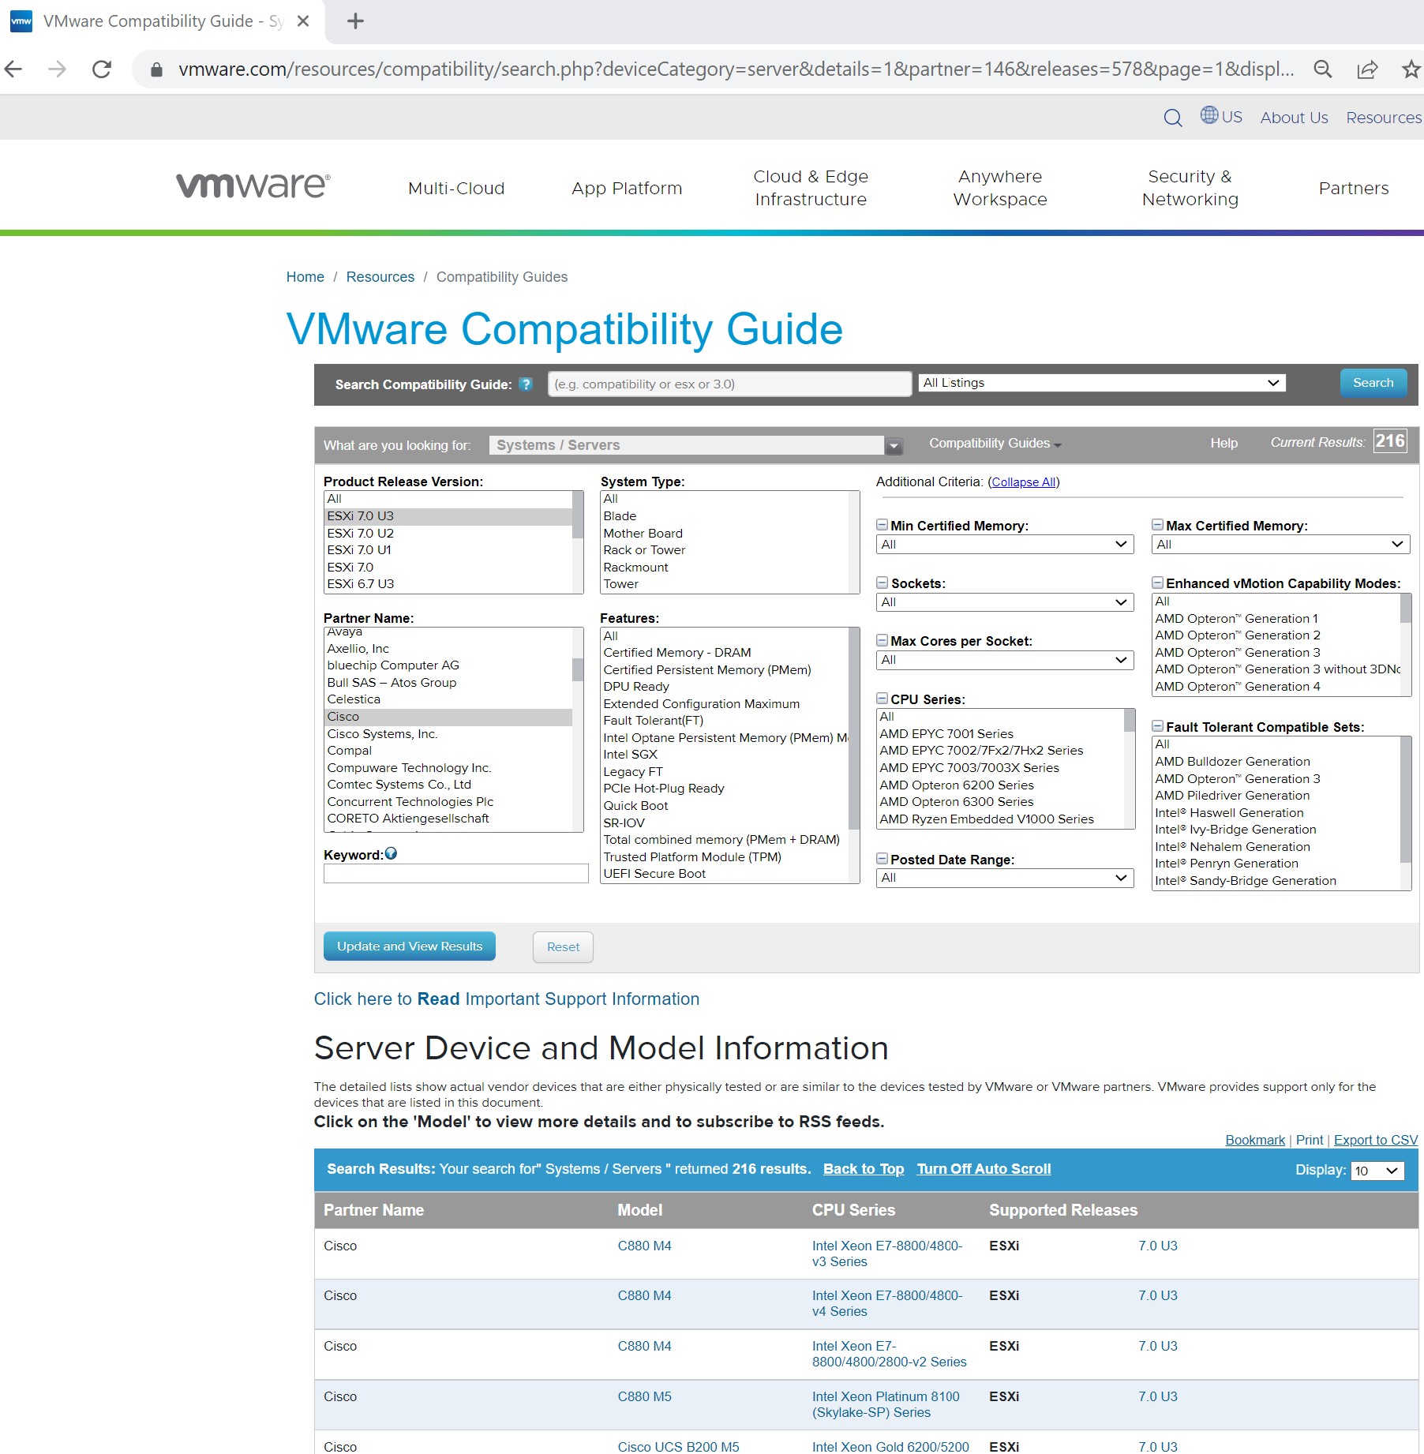The height and width of the screenshot is (1454, 1424).
Task: Click the Print link
Action: pyautogui.click(x=1310, y=1140)
